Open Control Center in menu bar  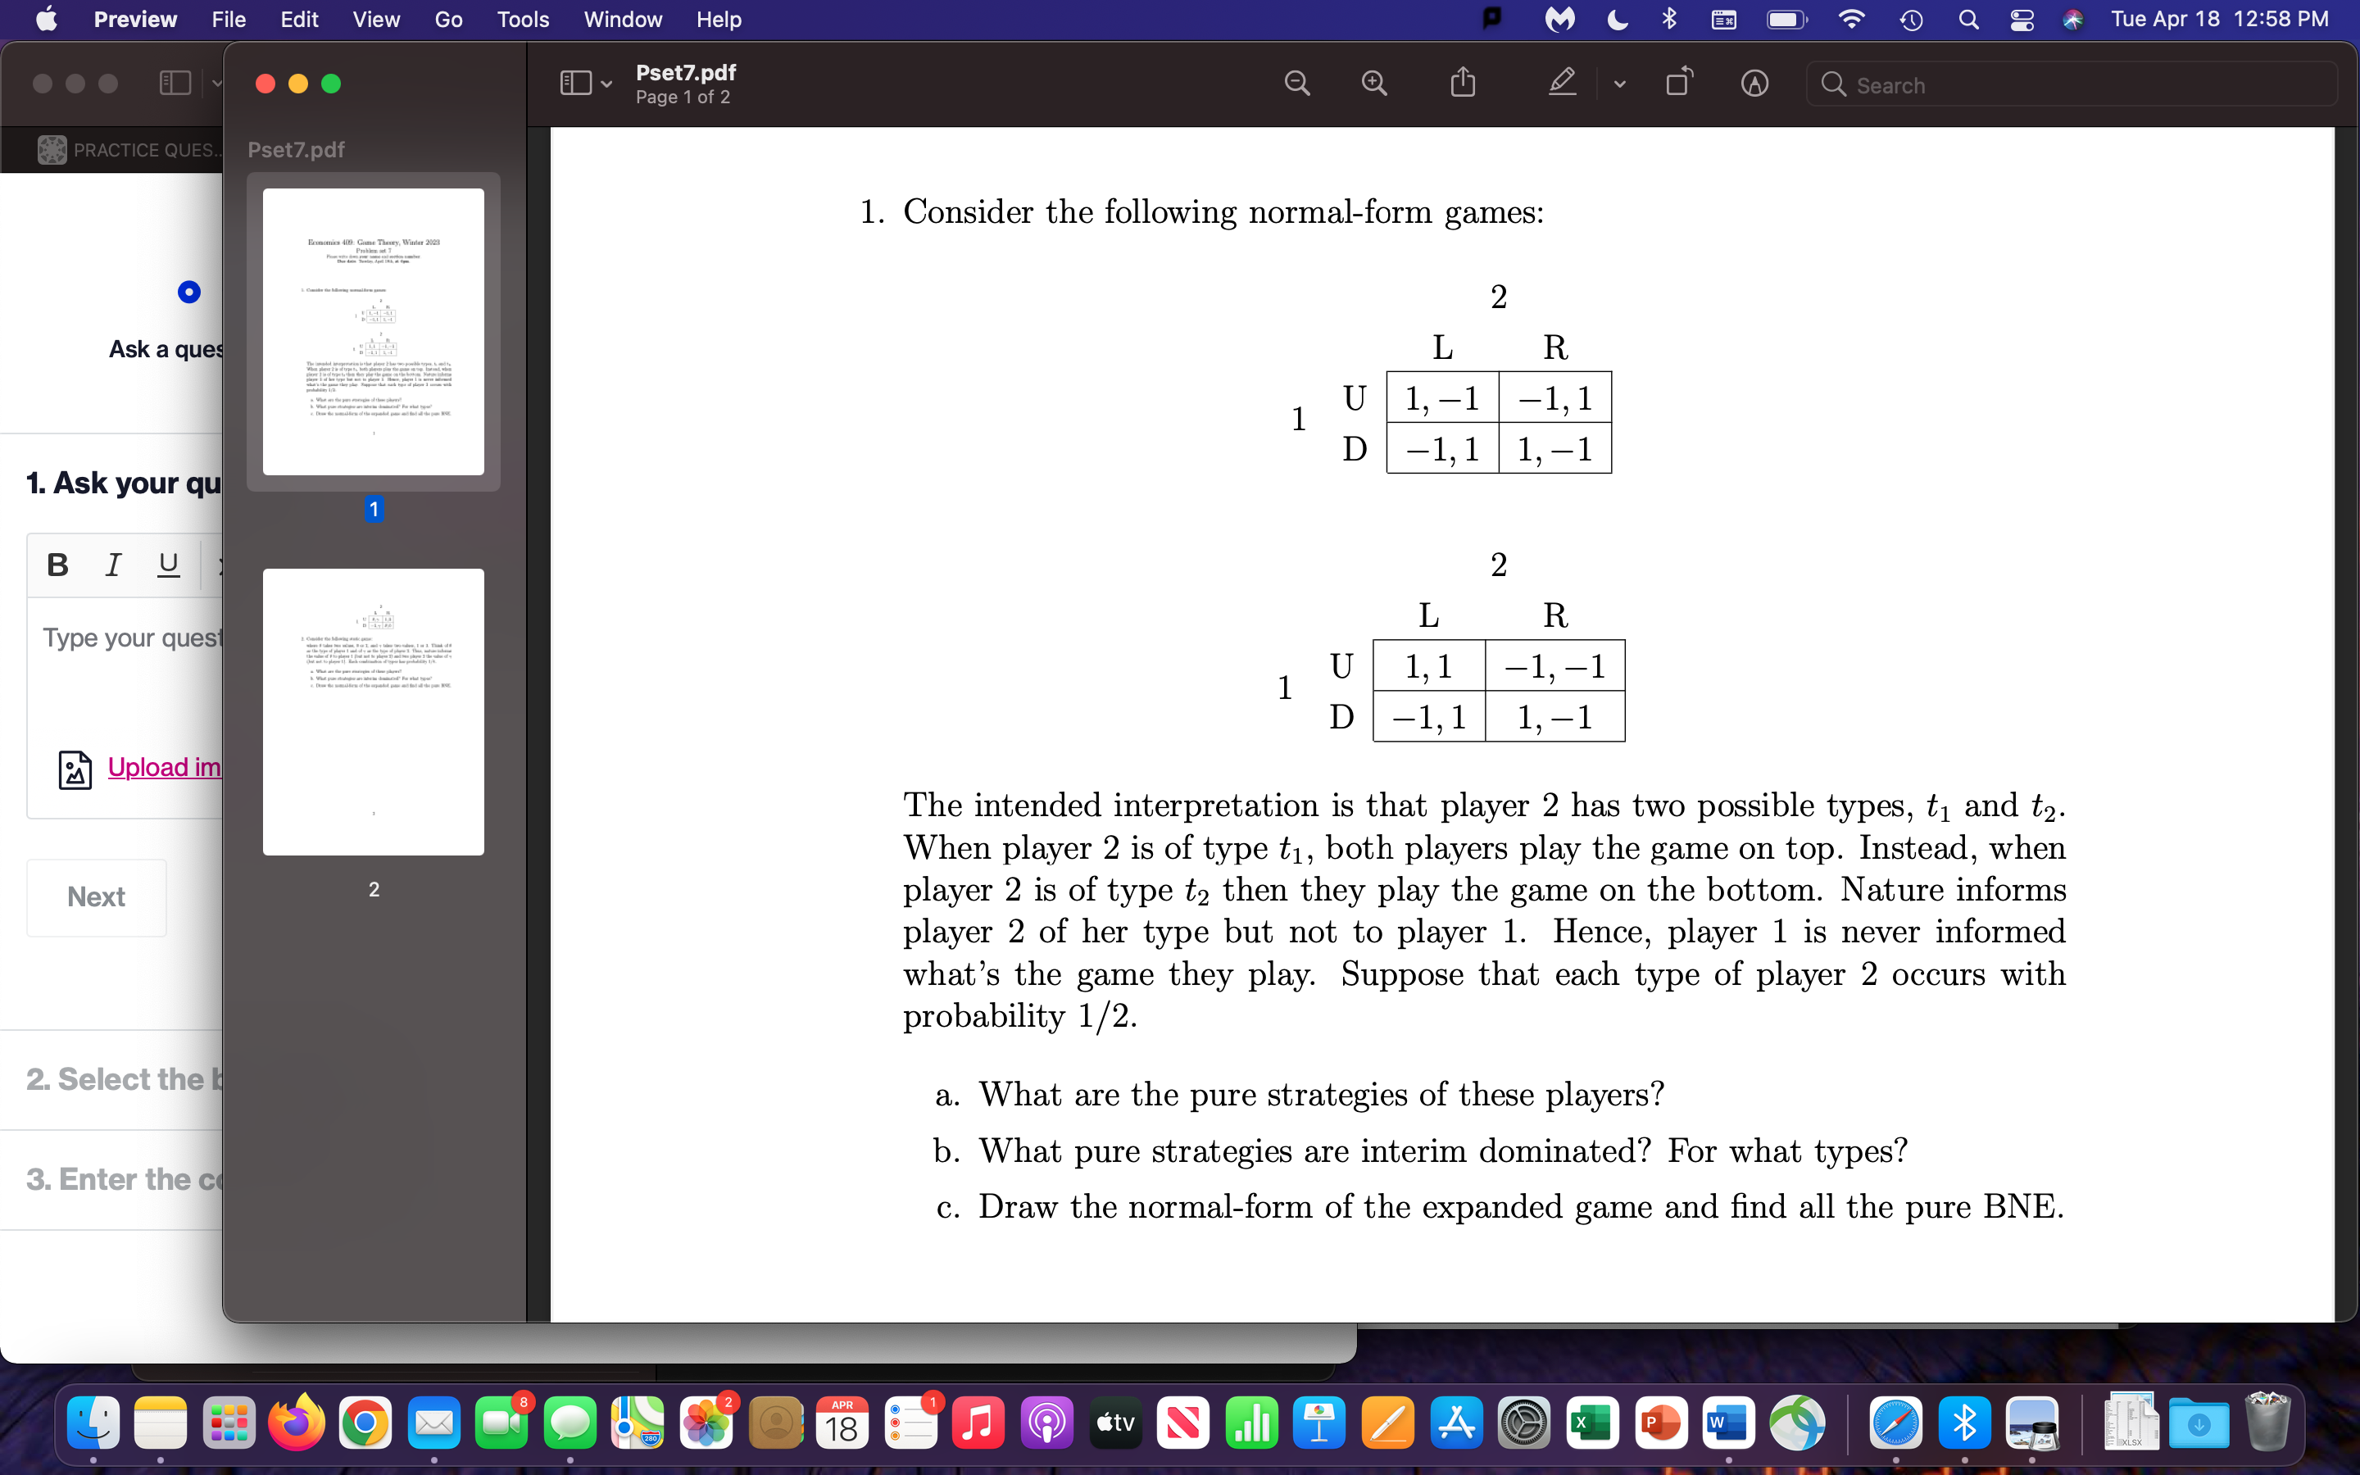2022,20
